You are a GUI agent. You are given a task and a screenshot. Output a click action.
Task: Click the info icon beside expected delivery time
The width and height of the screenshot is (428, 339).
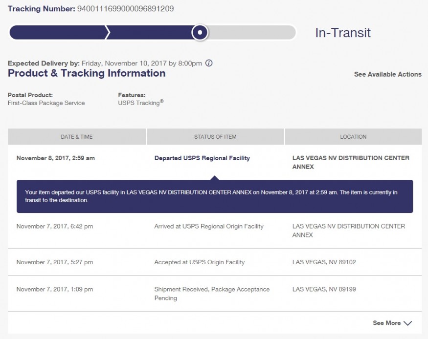(209, 63)
